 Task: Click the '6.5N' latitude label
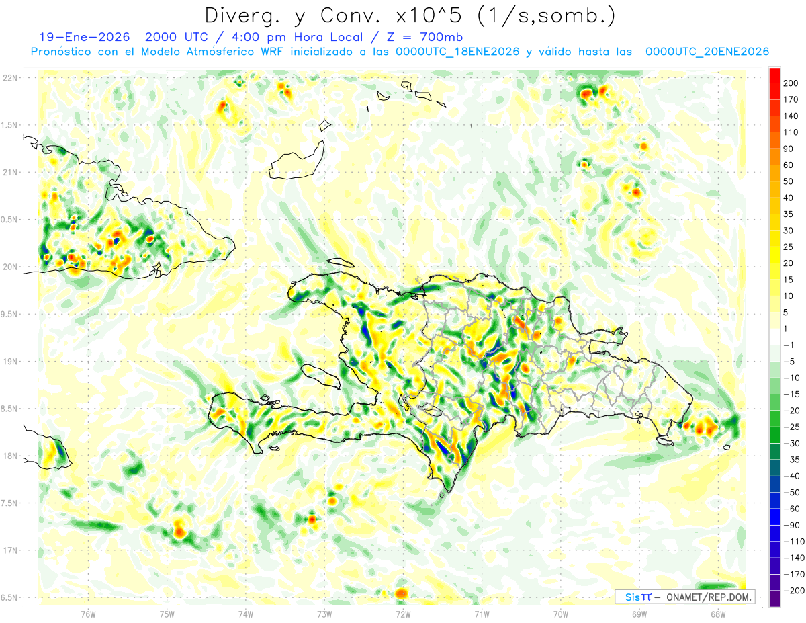(x=10, y=597)
